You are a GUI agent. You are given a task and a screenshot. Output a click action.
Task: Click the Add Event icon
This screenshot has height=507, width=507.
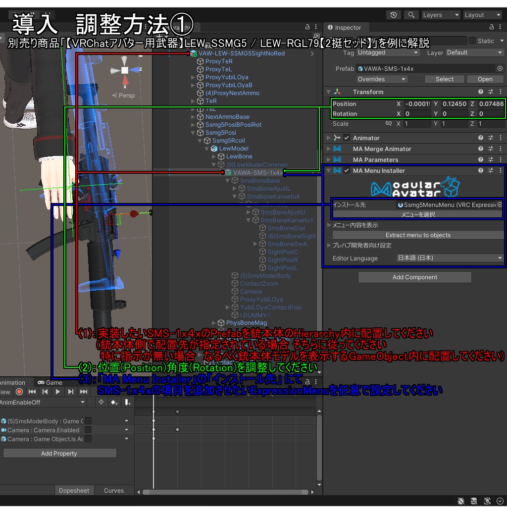pos(128,402)
